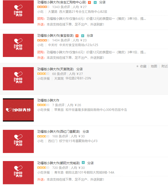The height and width of the screenshot is (185, 168).
Task: View the 1343 条点评 reviews
Action: (x=61, y=7)
